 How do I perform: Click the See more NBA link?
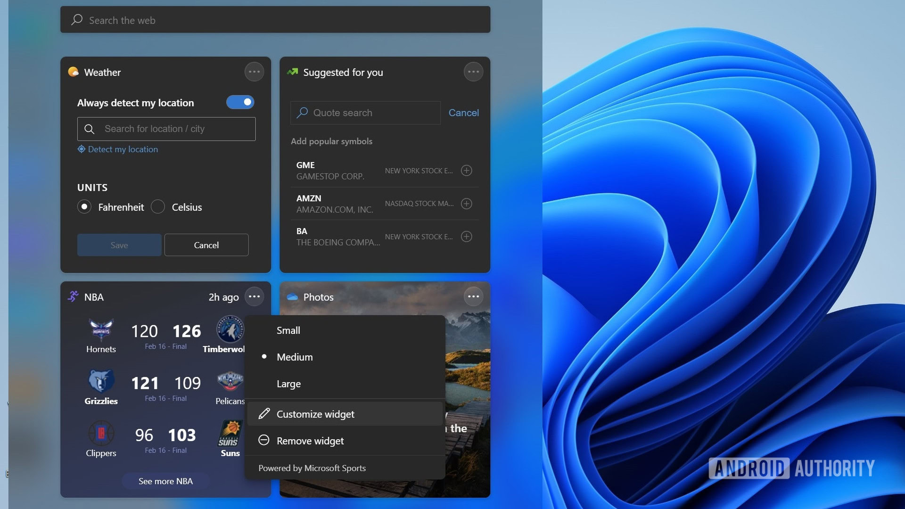click(165, 481)
